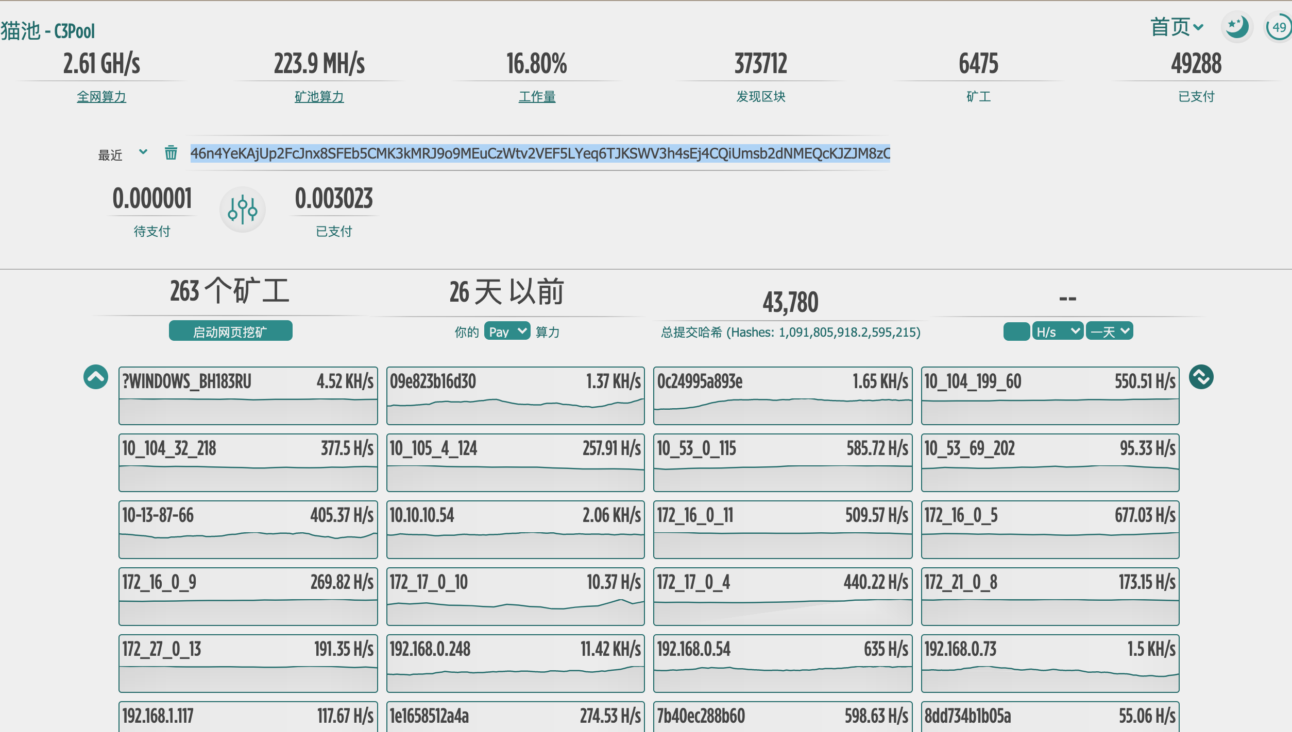The image size is (1292, 732).
Task: Open worker card 09e823b16d30
Action: tap(516, 395)
